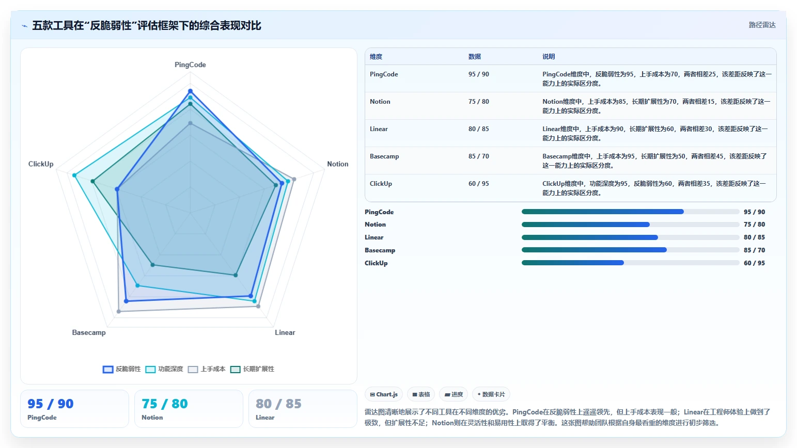Viewport: 797px width, 448px height.
Task: Click the 85 / 70 value beside Basecamp bar
Action: point(755,250)
